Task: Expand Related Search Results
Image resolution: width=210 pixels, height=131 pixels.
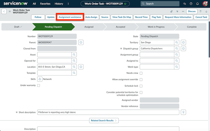Action: (x=104, y=120)
